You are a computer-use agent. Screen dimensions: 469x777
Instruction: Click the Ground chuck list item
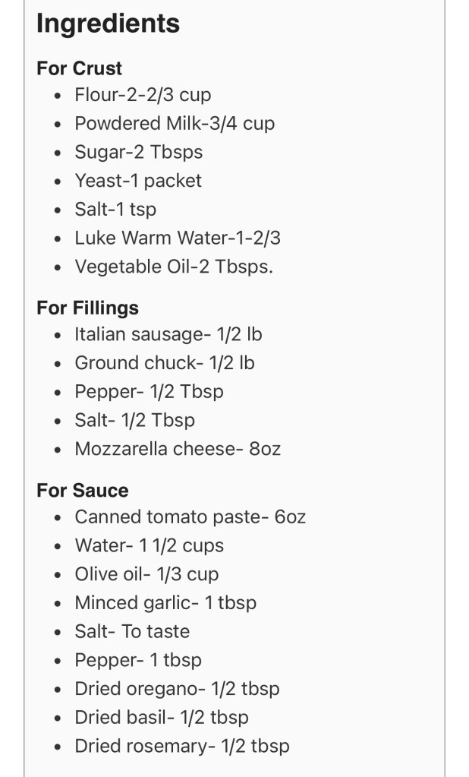pyautogui.click(x=164, y=363)
